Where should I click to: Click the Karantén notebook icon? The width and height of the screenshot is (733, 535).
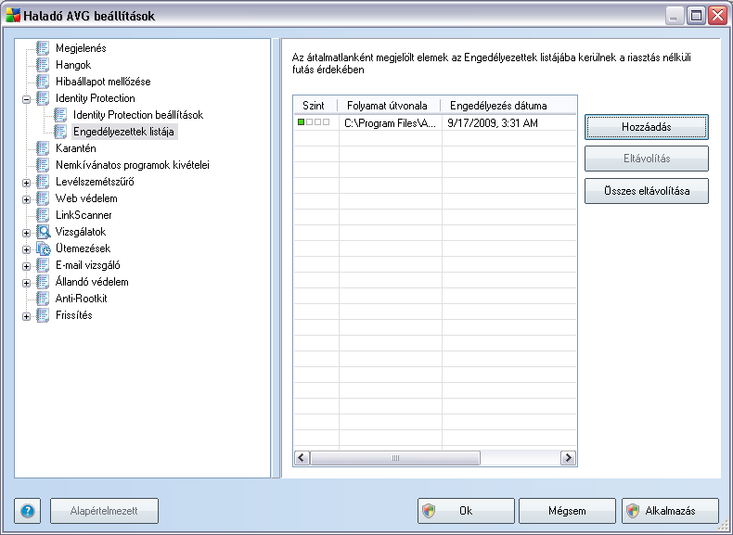coord(43,148)
